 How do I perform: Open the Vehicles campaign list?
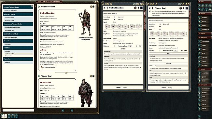point(205,65)
